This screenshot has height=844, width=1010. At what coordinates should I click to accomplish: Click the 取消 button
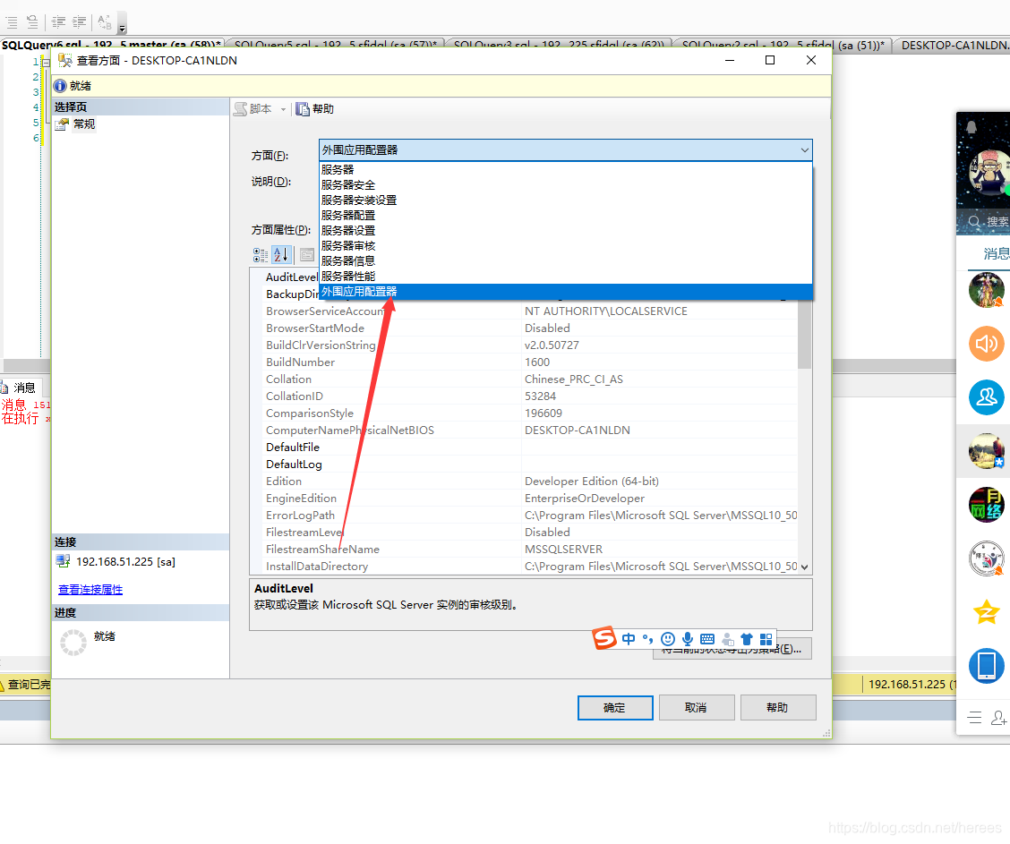697,708
